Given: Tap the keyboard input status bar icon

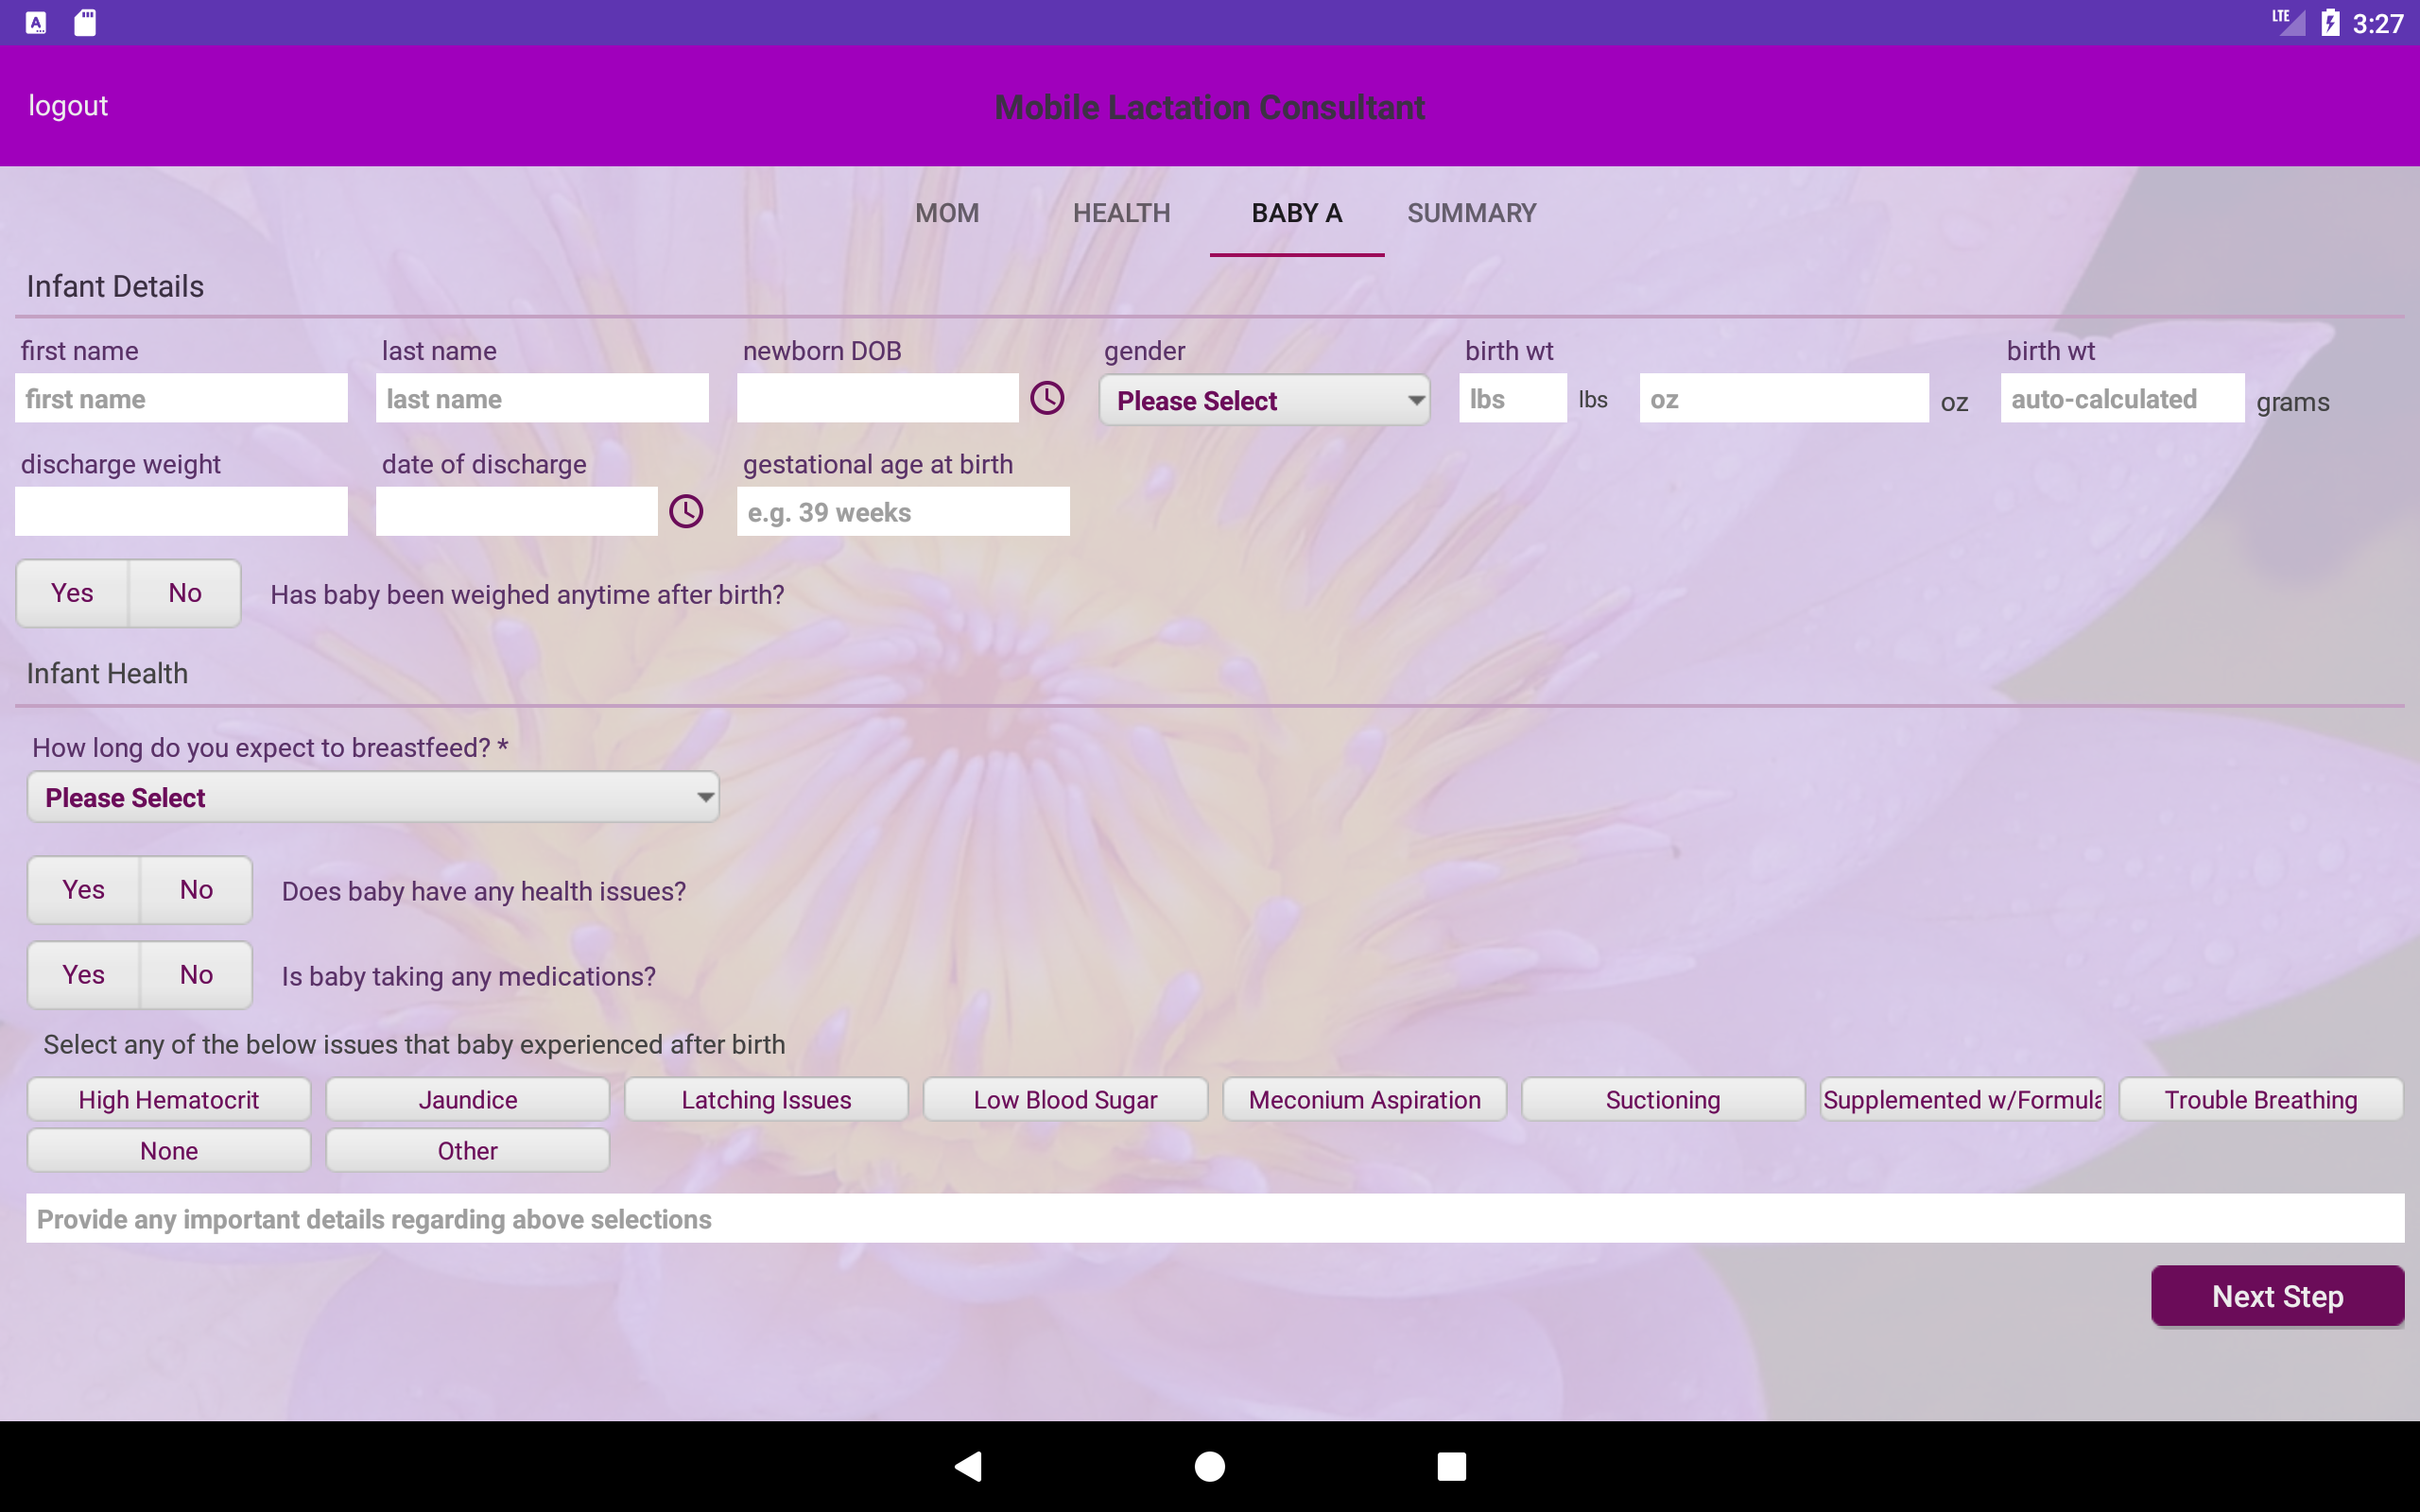Looking at the screenshot, I should point(36,22).
